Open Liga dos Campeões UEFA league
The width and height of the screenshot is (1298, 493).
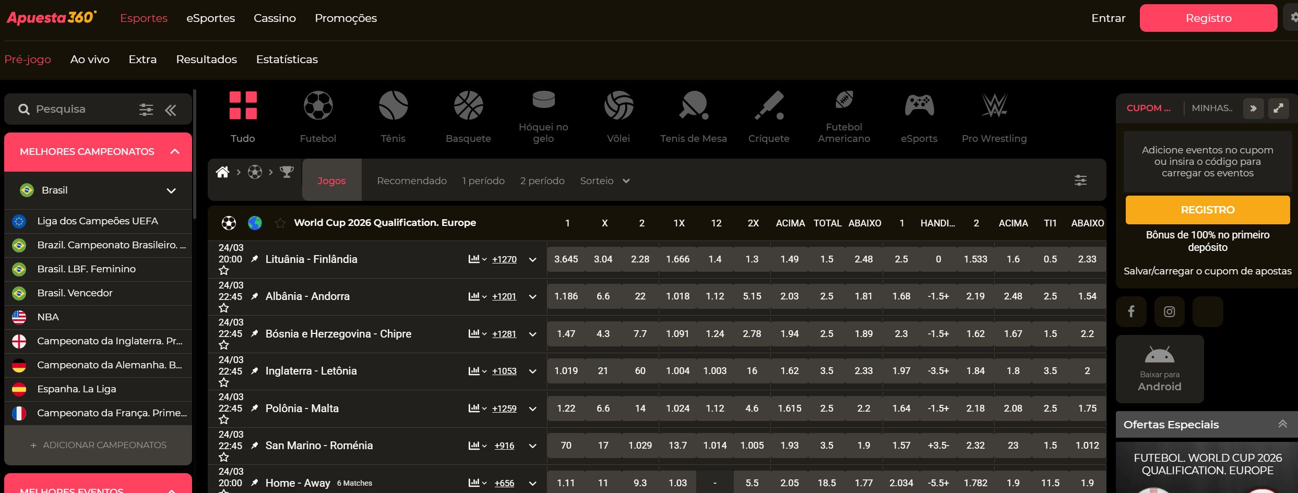click(98, 221)
